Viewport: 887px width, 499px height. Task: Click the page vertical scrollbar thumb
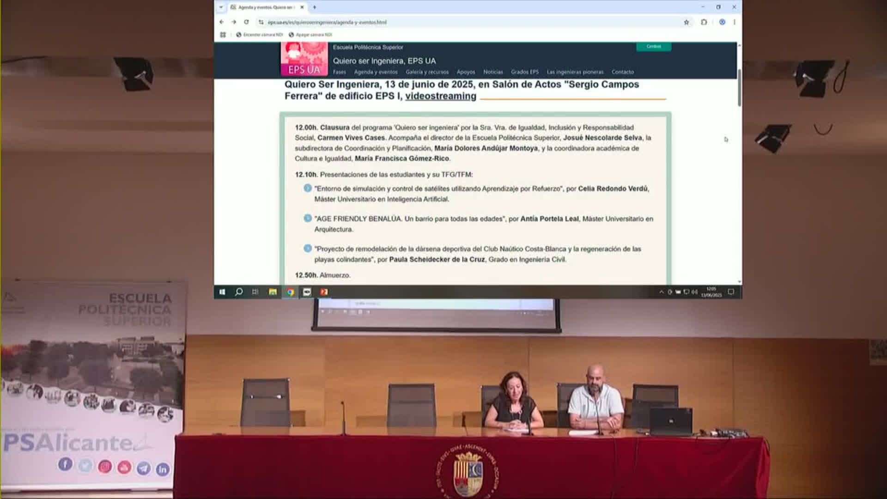click(x=739, y=88)
